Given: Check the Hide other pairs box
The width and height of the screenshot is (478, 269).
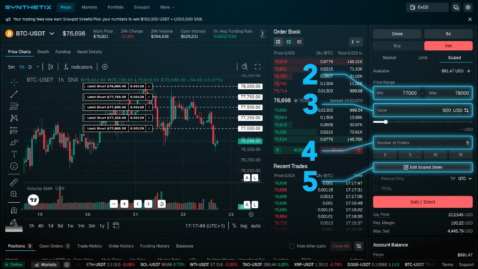Looking at the screenshot, I should pos(292,246).
